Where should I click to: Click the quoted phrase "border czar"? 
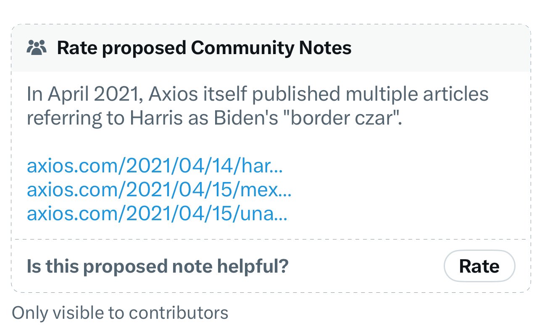click(x=345, y=119)
